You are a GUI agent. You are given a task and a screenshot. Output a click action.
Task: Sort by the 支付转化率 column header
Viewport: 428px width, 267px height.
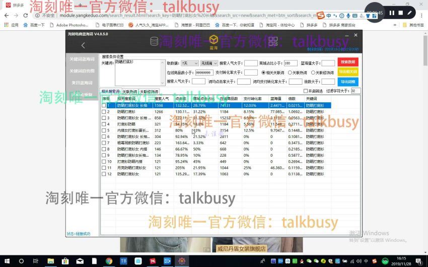click(x=255, y=99)
